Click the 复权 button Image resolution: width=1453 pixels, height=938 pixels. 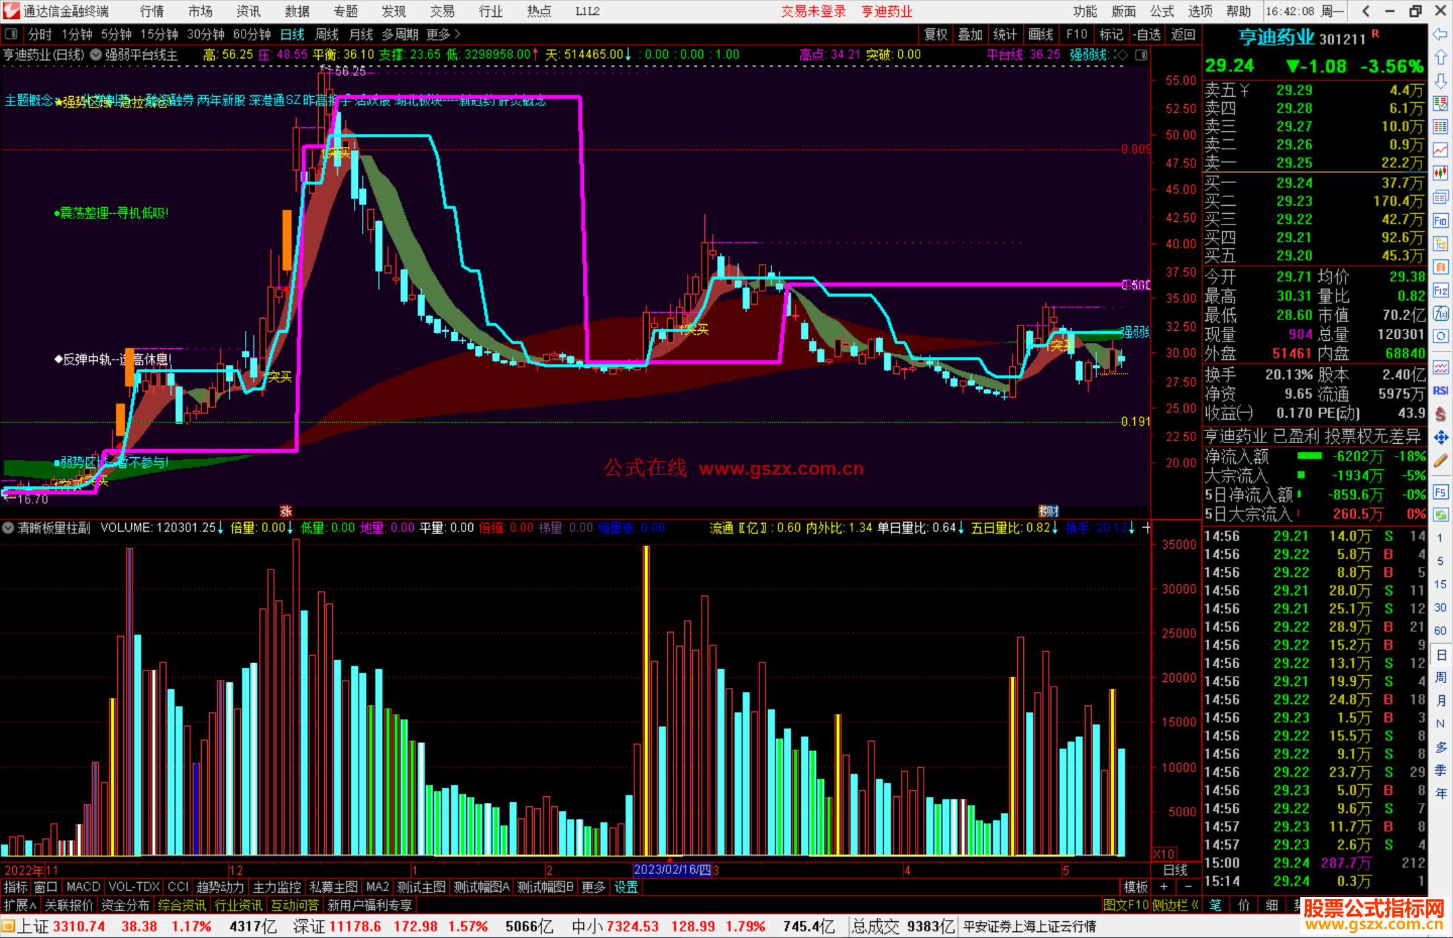click(x=936, y=34)
